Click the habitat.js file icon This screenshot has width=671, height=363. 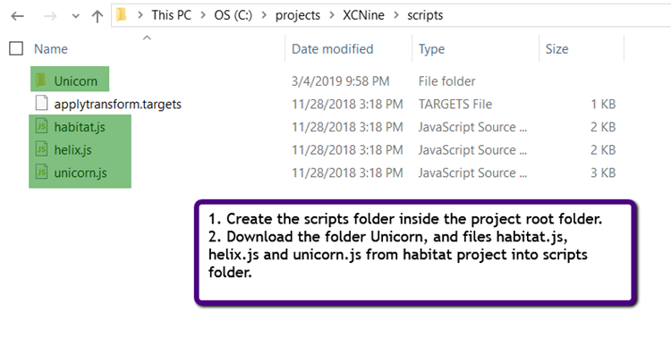pos(41,126)
